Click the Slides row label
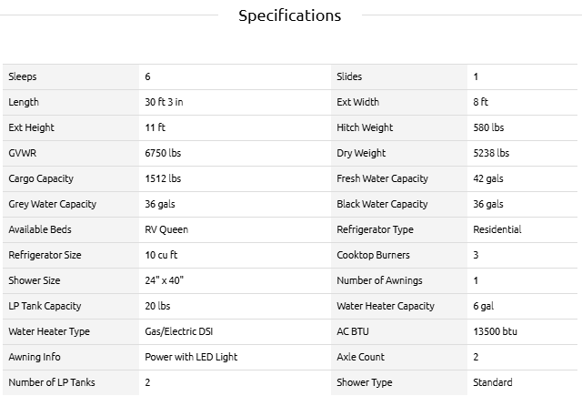This screenshot has width=582, height=416. point(349,77)
